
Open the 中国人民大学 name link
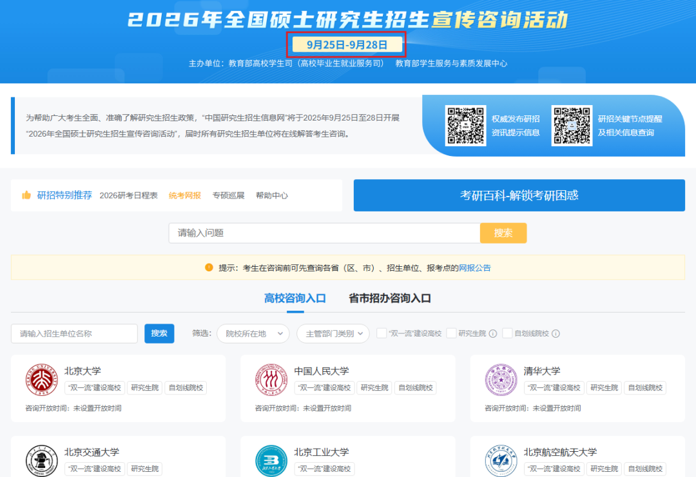(x=322, y=371)
